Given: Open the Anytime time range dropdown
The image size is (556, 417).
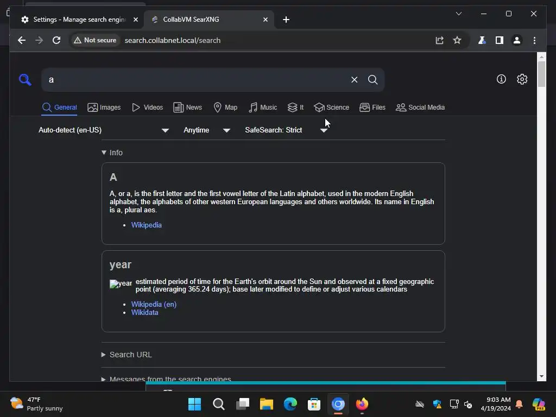Looking at the screenshot, I should tap(207, 130).
